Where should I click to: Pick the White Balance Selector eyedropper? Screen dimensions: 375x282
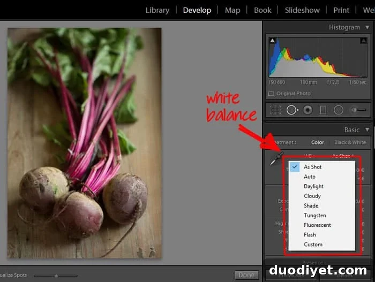click(x=276, y=159)
